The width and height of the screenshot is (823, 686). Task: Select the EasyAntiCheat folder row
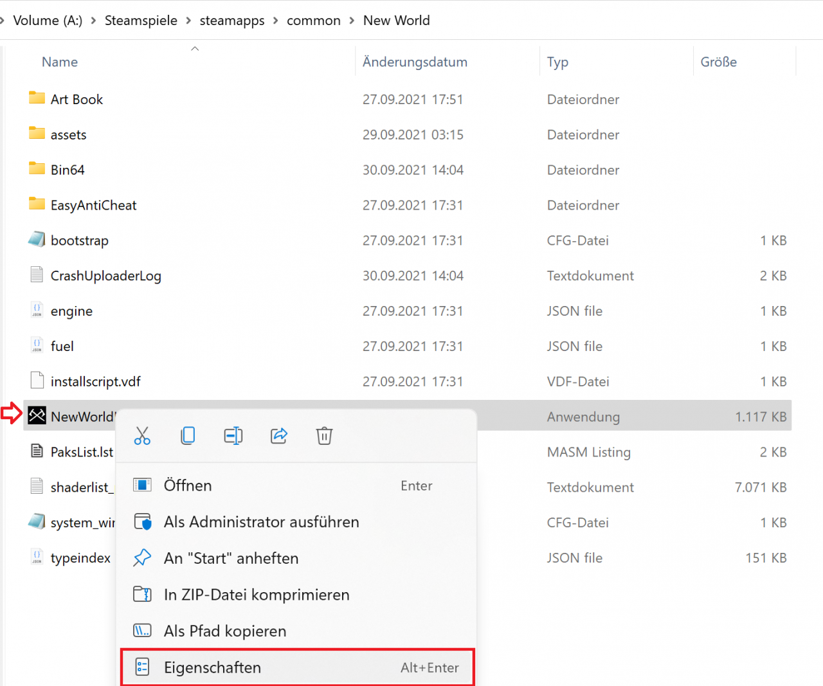click(x=94, y=205)
